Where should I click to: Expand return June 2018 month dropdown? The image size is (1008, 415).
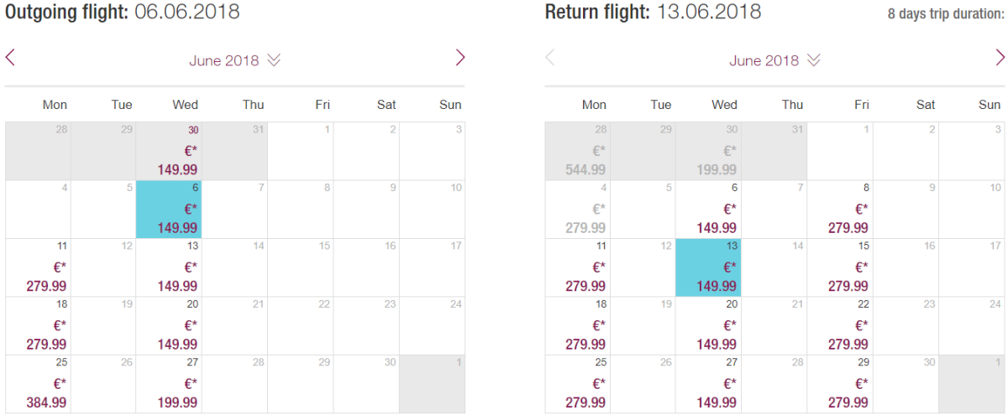(774, 60)
